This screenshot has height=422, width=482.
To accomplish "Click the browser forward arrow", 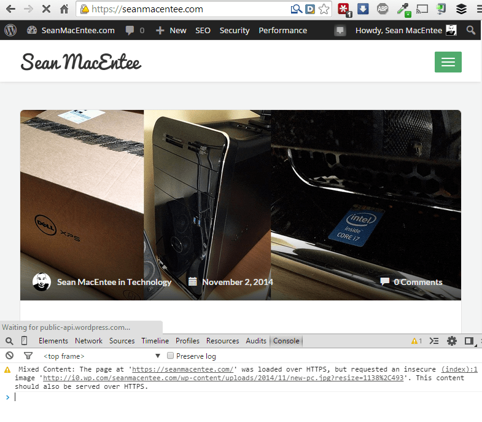I will pos(28,9).
